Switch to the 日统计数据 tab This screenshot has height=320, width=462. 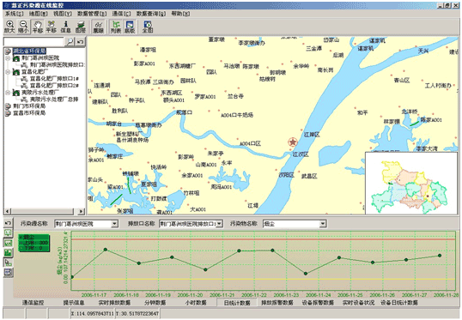point(237,303)
